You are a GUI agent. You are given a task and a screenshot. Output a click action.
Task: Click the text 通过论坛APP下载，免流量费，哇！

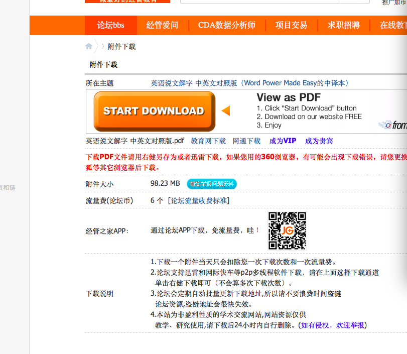[x=205, y=230]
